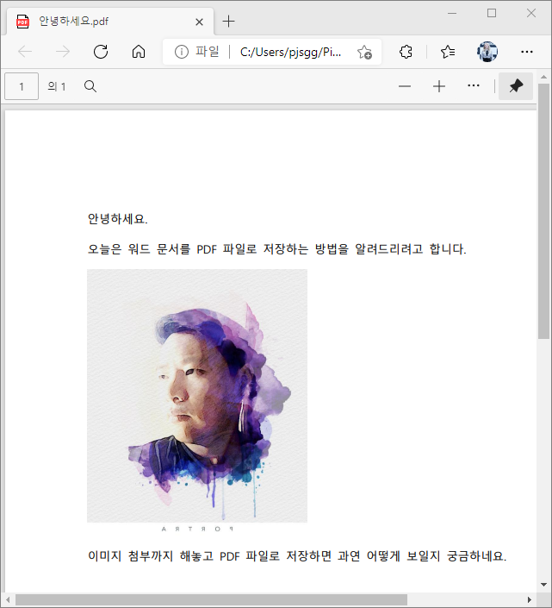Click the address bar file path
552x608 pixels.
pyautogui.click(x=290, y=52)
